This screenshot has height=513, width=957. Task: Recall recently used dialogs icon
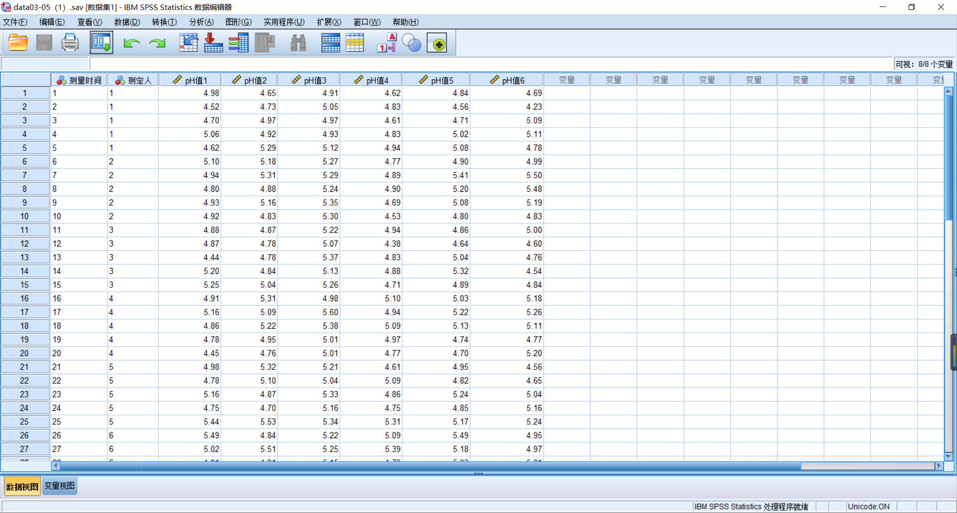[101, 43]
